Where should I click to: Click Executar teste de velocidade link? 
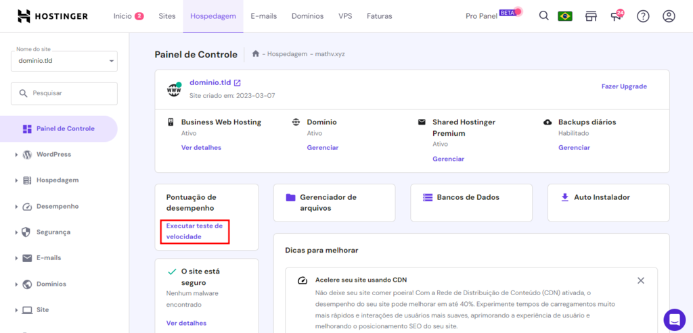coord(194,231)
